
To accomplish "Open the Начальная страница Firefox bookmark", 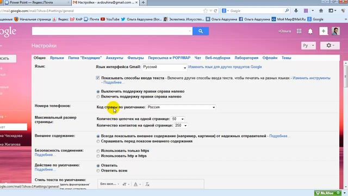I will point(33,20).
